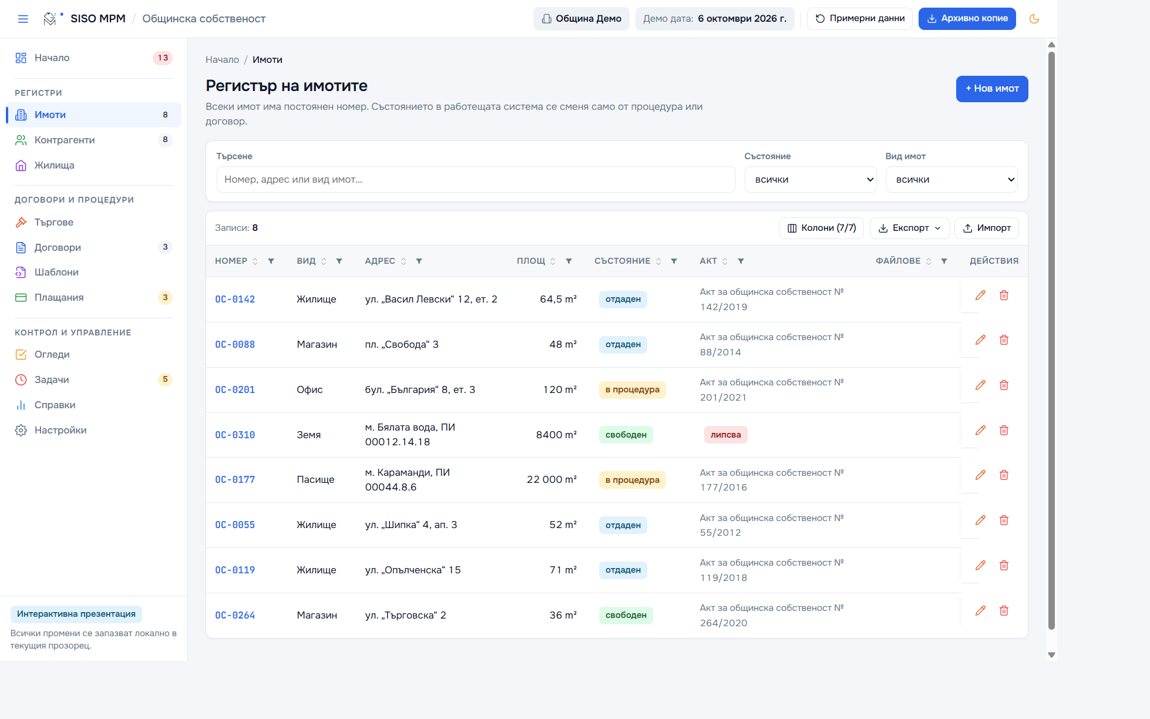Edit property OC-0088 with pencil icon
The width and height of the screenshot is (1150, 719).
coord(980,340)
